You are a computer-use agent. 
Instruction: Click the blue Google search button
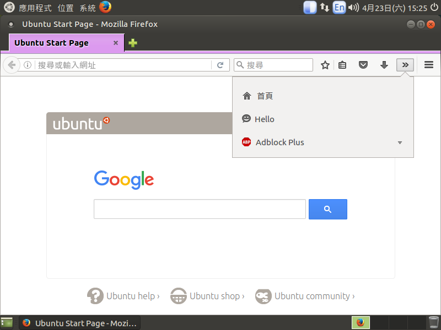328,209
